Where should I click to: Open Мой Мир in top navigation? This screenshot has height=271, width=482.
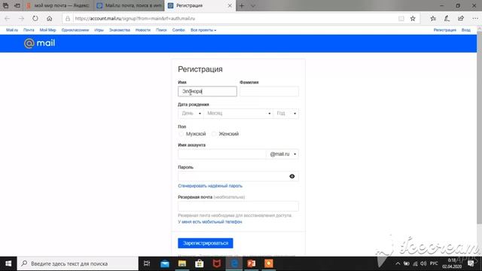[47, 30]
